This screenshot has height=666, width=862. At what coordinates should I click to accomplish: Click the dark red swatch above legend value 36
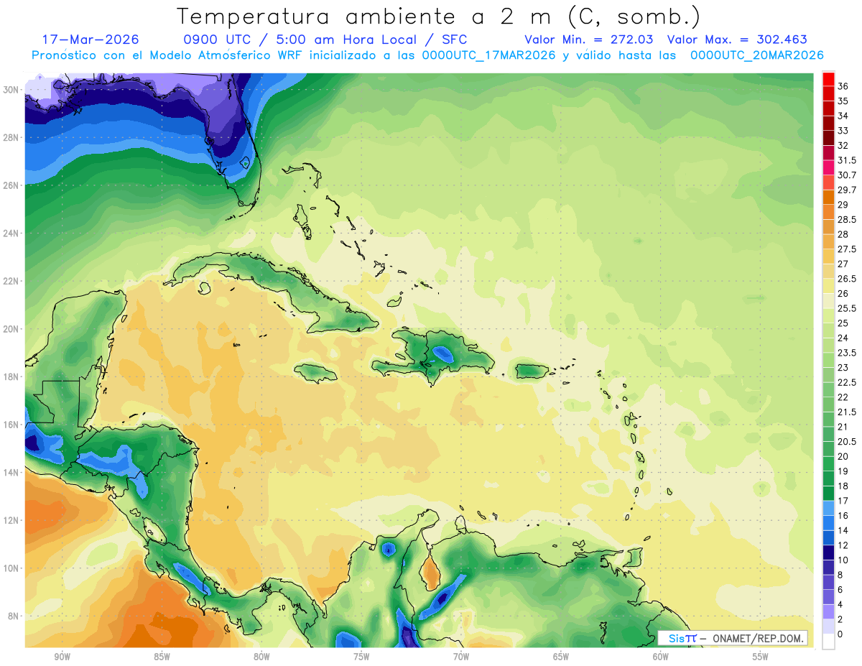coord(828,78)
